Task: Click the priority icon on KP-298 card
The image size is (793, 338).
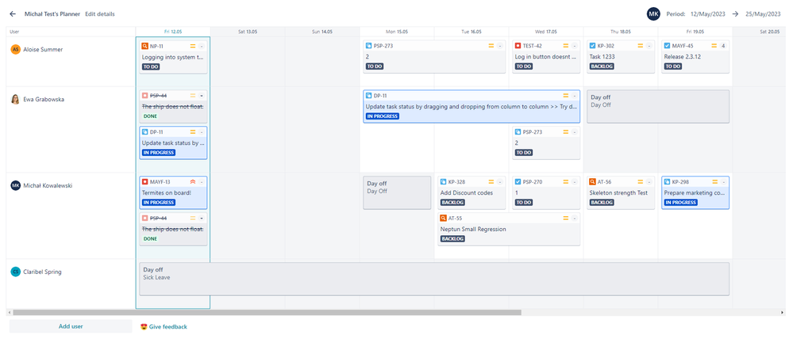Action: pos(715,181)
